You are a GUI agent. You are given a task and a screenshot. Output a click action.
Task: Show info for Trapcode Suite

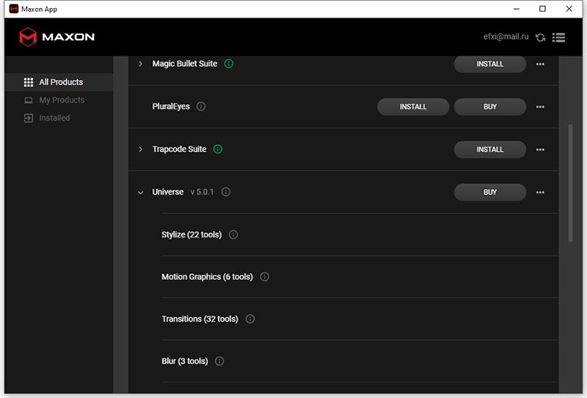click(217, 150)
